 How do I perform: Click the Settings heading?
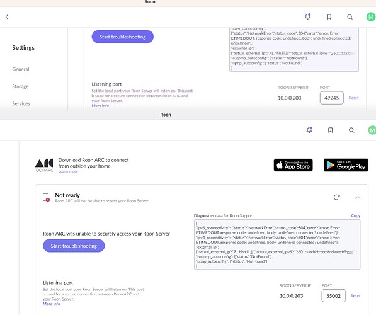click(x=23, y=48)
